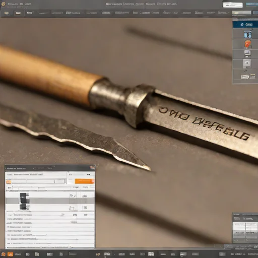Click the white tag-shaped icon in right panel

[245, 77]
